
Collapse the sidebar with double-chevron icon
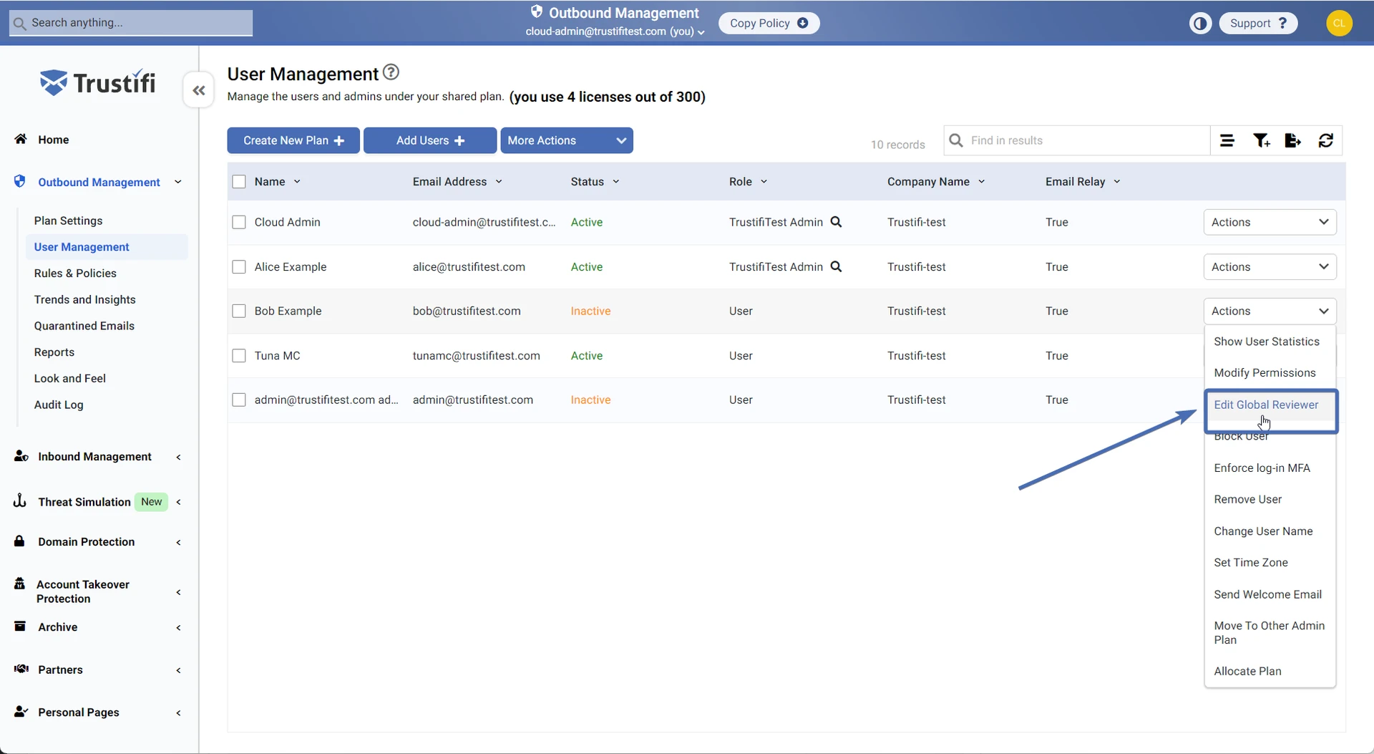point(199,90)
